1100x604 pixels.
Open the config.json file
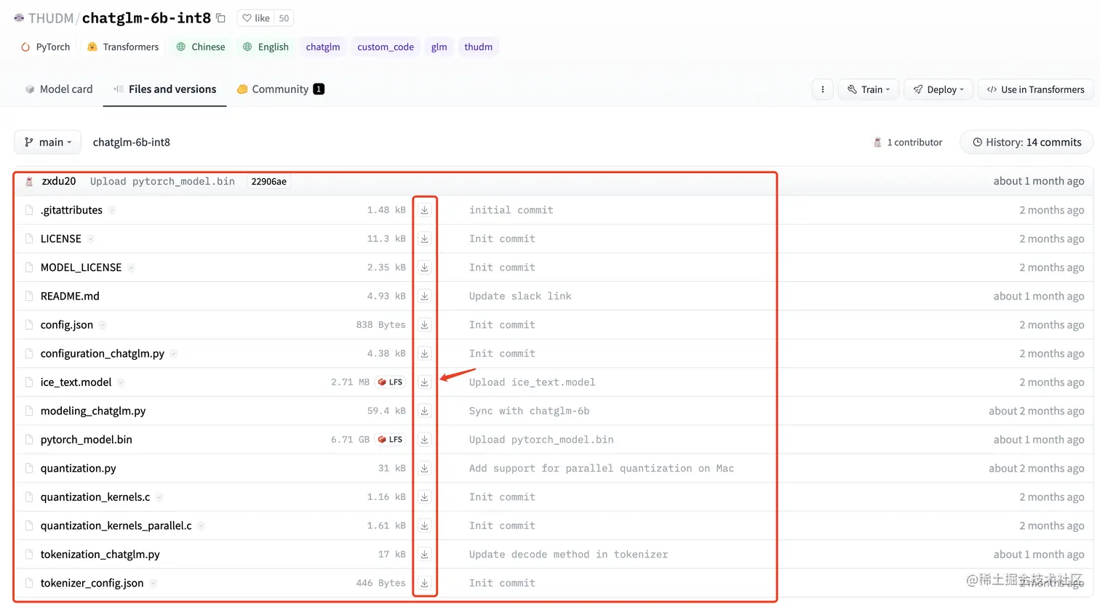point(67,325)
